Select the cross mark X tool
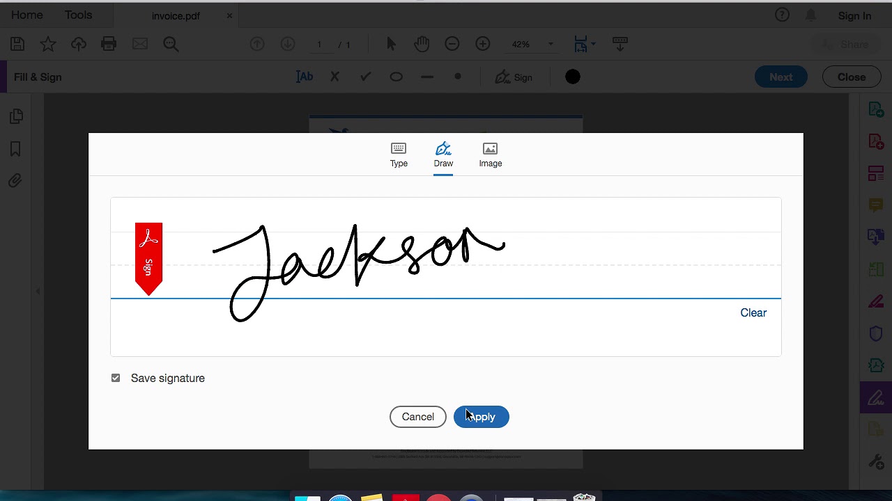 coord(334,77)
